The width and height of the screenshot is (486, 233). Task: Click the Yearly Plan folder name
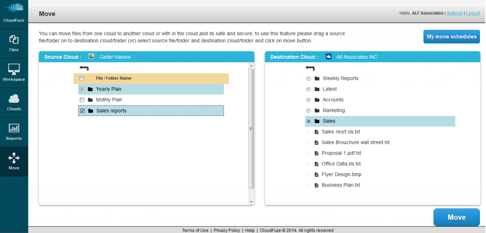[x=109, y=89]
